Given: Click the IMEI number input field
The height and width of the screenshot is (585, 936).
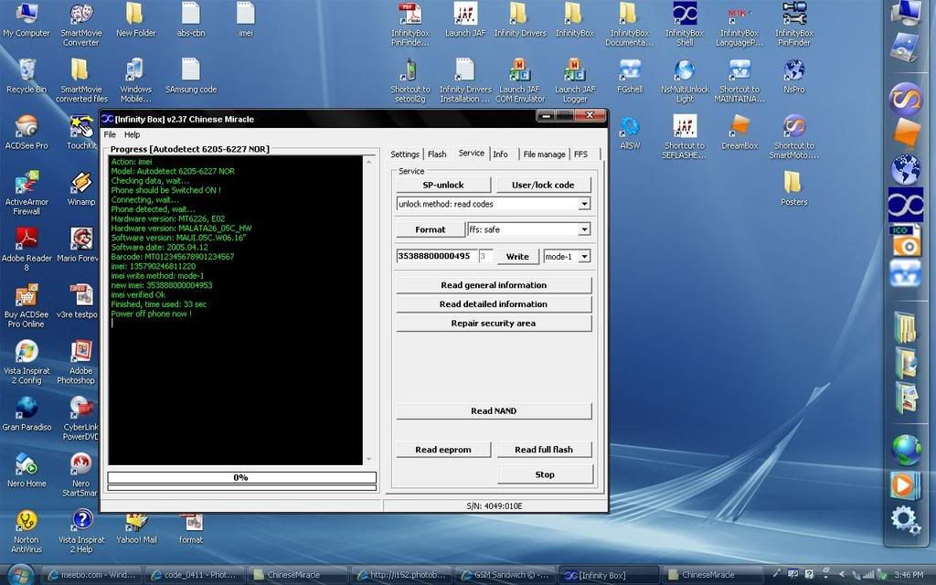Looking at the screenshot, I should [x=437, y=257].
